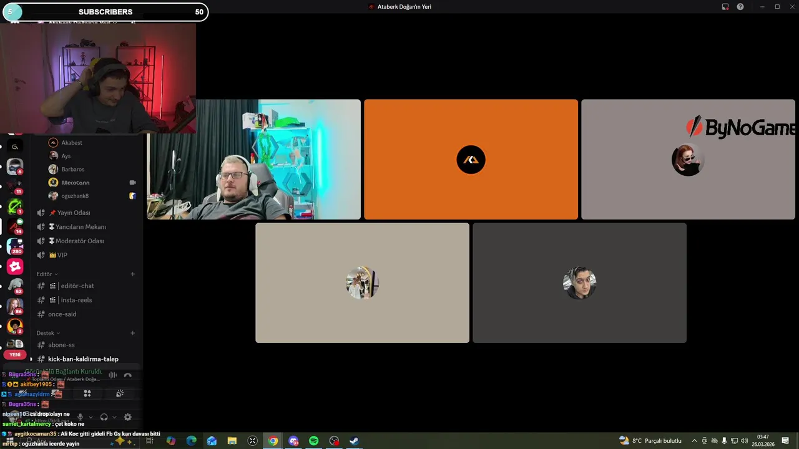
Task: Disconnect the call with the hang-up icon
Action: [x=128, y=375]
